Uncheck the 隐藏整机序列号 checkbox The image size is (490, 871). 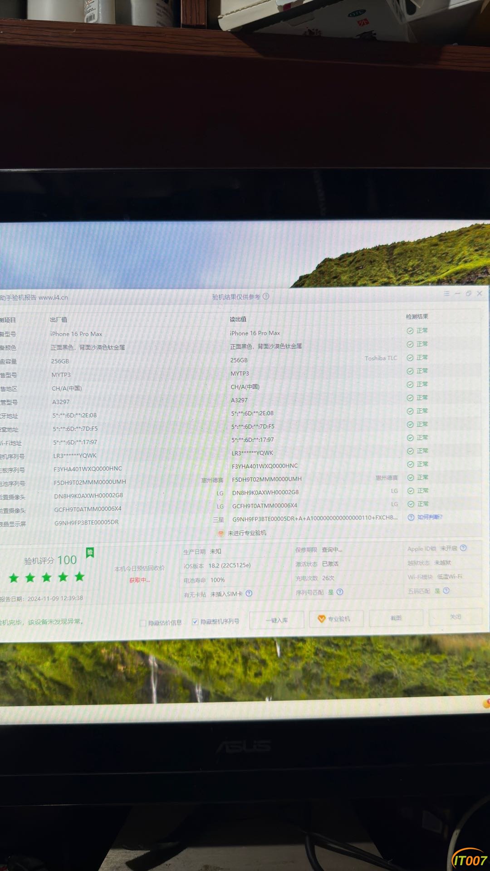(x=195, y=621)
